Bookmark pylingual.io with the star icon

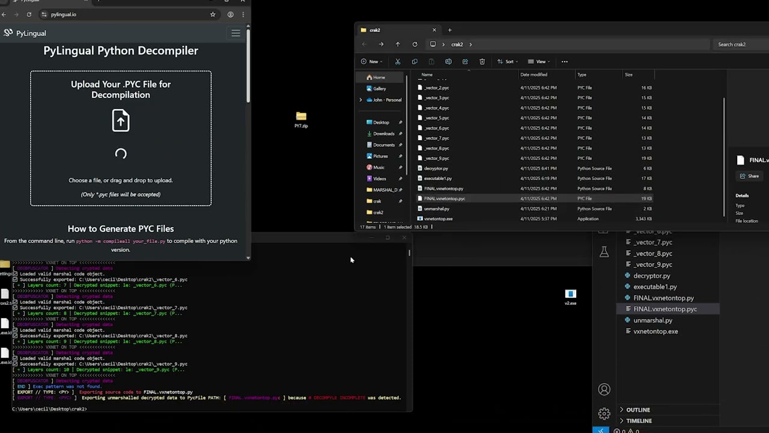coord(213,14)
